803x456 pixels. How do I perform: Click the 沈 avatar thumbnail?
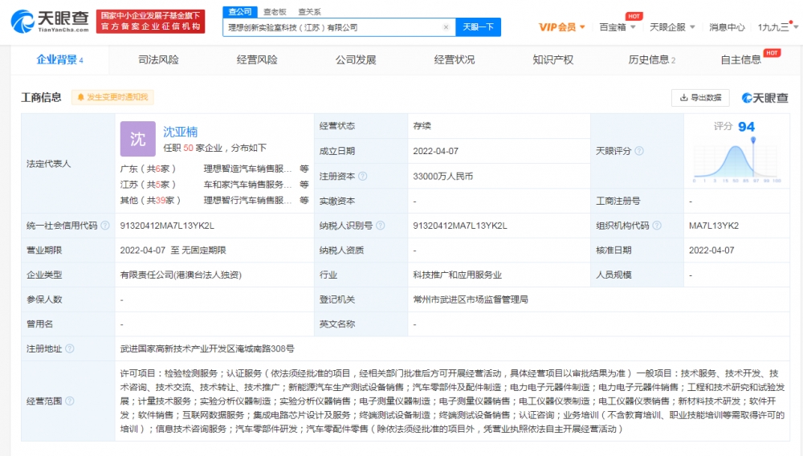pyautogui.click(x=138, y=139)
